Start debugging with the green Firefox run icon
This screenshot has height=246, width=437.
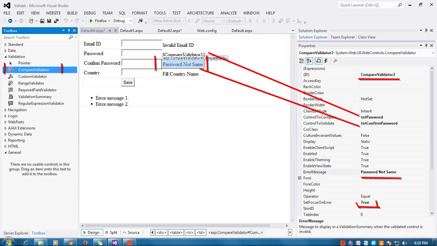pyautogui.click(x=91, y=21)
